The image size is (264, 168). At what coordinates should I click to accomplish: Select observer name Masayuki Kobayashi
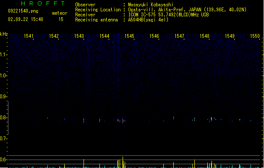tap(151, 5)
